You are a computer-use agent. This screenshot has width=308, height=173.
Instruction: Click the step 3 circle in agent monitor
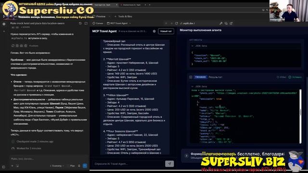186,156
